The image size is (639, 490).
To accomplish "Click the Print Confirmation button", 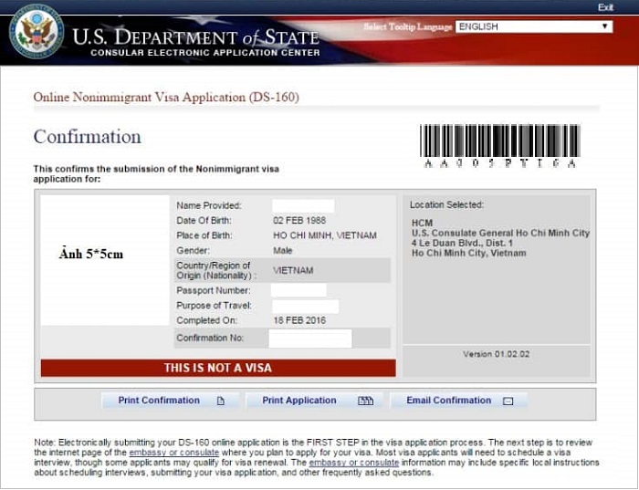I will click(x=171, y=401).
